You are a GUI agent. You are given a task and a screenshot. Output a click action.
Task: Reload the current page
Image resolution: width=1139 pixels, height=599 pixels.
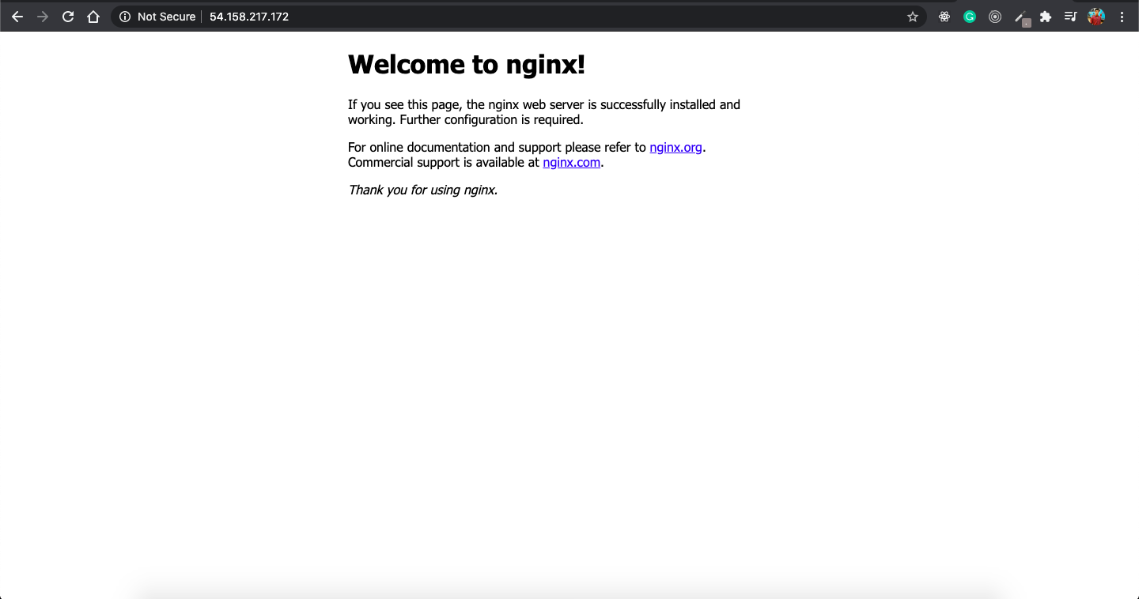point(68,17)
